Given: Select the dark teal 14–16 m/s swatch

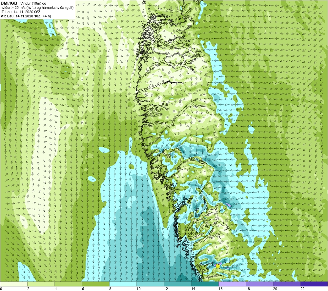Looking at the screenshot, I should 205,284.
